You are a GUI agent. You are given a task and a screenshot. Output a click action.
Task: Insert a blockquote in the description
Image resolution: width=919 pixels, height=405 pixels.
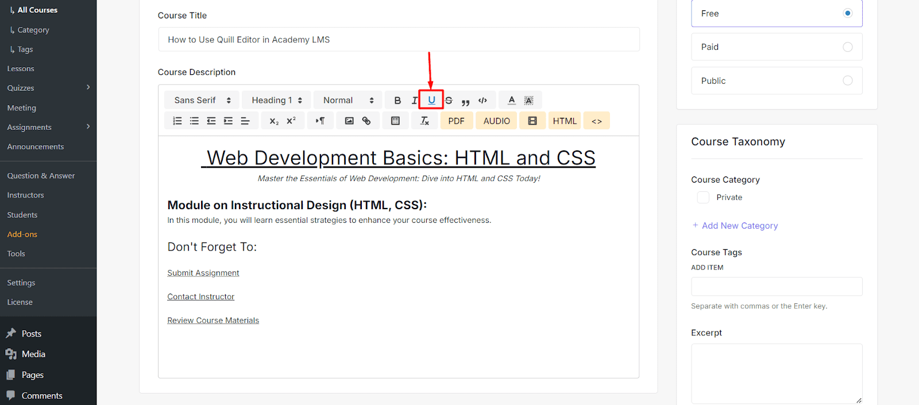point(465,101)
